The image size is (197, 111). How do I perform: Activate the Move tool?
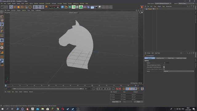[x=15, y=7]
